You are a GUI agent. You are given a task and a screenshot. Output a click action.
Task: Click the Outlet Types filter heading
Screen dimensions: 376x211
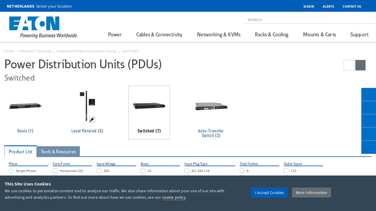(293, 164)
